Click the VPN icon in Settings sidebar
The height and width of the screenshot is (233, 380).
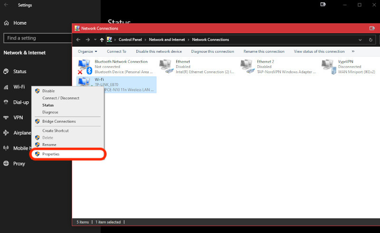point(6,117)
